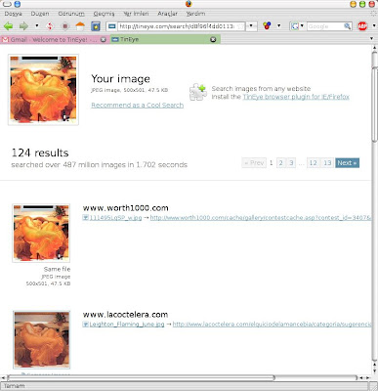Click the uploaded 'Your image' thumbnail
This screenshot has width=378, height=391.
pos(43,90)
